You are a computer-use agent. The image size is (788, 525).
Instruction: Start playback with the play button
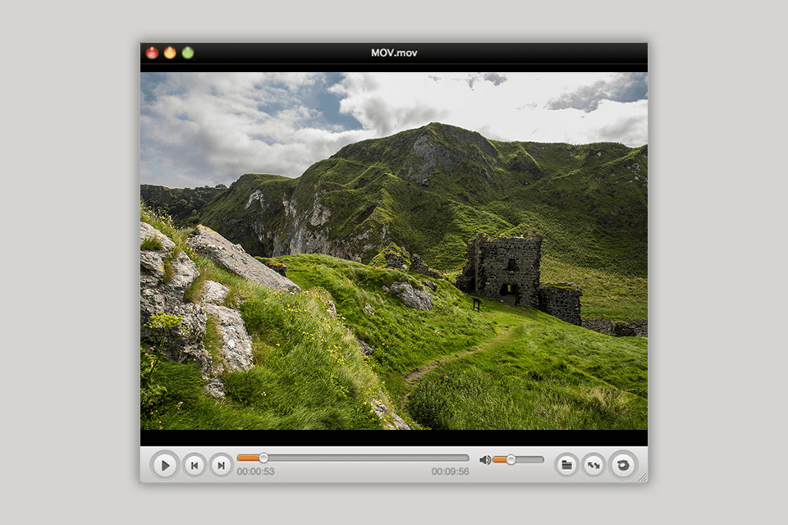tap(166, 465)
